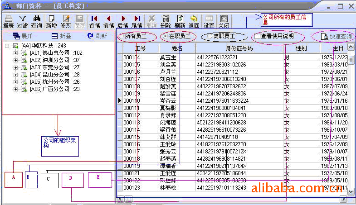Screen dimensions: 356x205
Task: Open 设置 settings from the toolbar
Action: click(209, 21)
